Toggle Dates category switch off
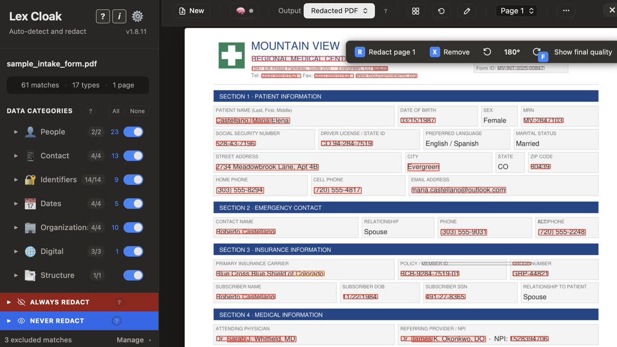This screenshot has height=347, width=617. coord(133,204)
